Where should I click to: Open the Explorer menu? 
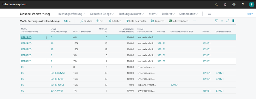pos(168,14)
